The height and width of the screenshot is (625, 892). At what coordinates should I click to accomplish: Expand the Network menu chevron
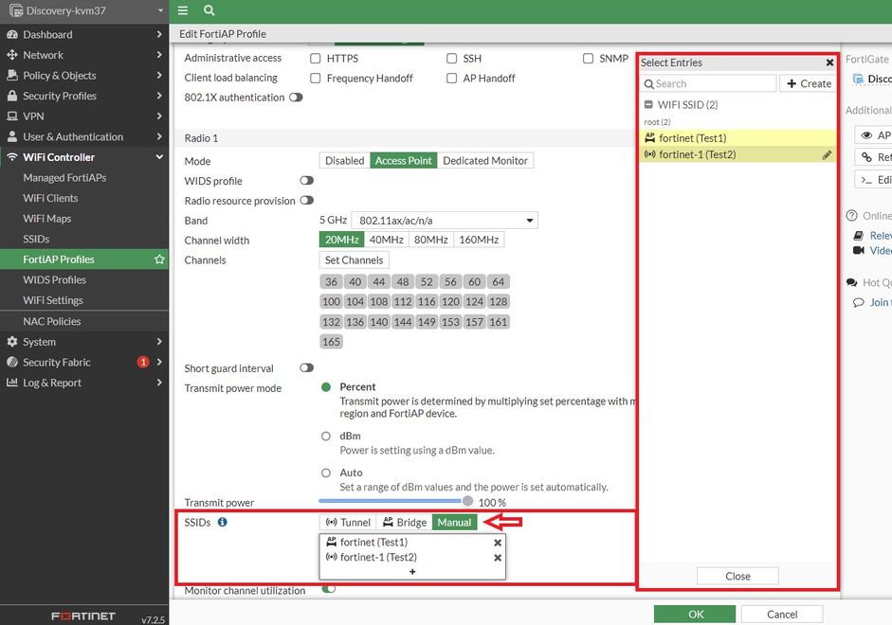coord(159,55)
